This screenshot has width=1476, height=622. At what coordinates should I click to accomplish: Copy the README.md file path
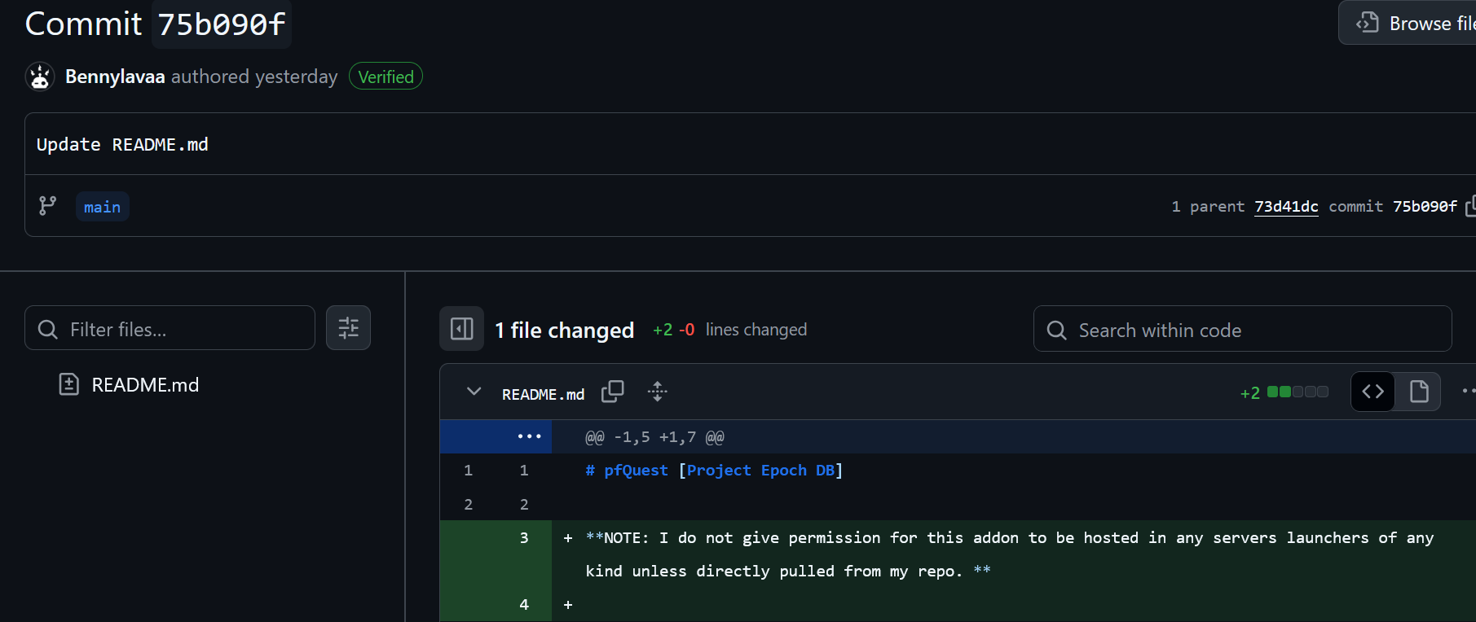612,392
